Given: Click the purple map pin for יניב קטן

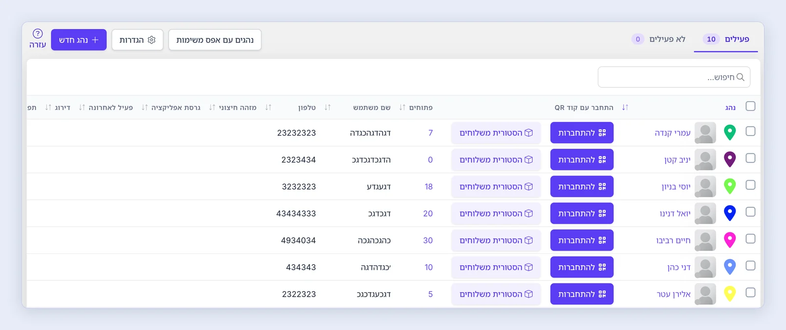Looking at the screenshot, I should click(730, 160).
